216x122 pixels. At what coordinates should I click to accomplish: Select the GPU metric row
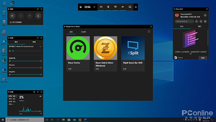click(x=12, y=99)
